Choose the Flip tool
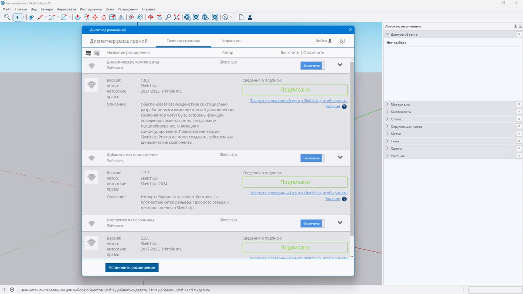This screenshot has width=523, height=294. 121,17
